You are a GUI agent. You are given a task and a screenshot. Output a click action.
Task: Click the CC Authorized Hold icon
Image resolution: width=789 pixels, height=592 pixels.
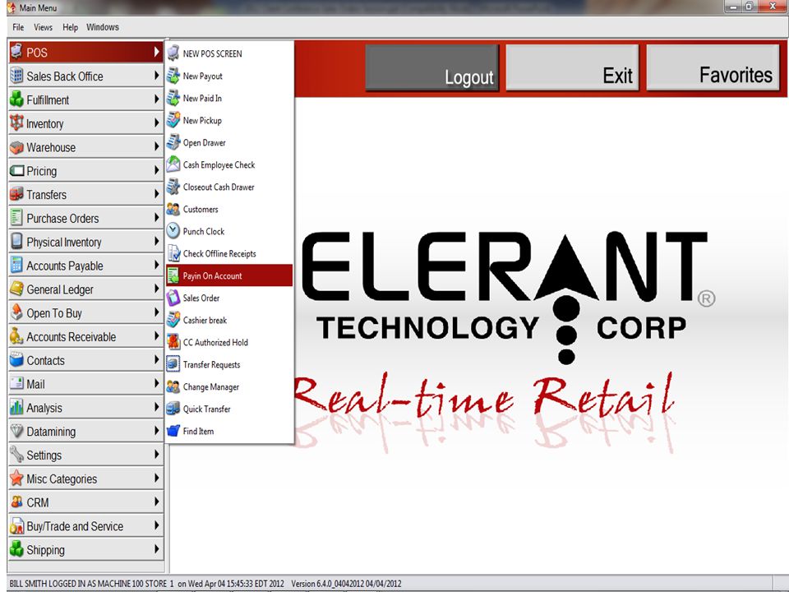click(173, 342)
